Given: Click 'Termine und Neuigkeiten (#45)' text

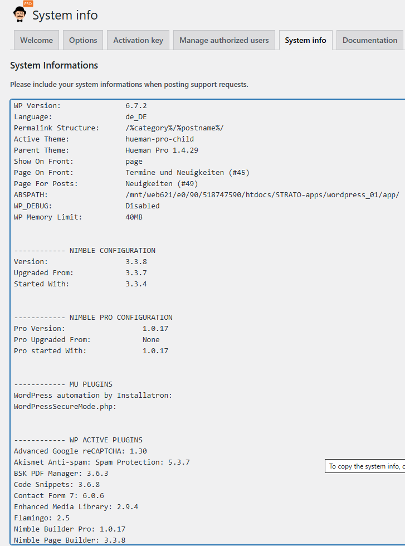Looking at the screenshot, I should 187,172.
